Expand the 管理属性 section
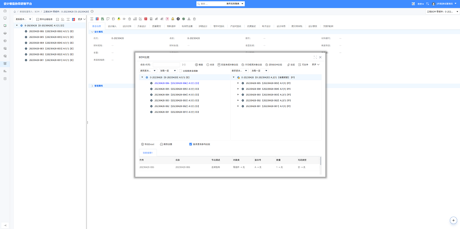 pyautogui.click(x=92, y=86)
